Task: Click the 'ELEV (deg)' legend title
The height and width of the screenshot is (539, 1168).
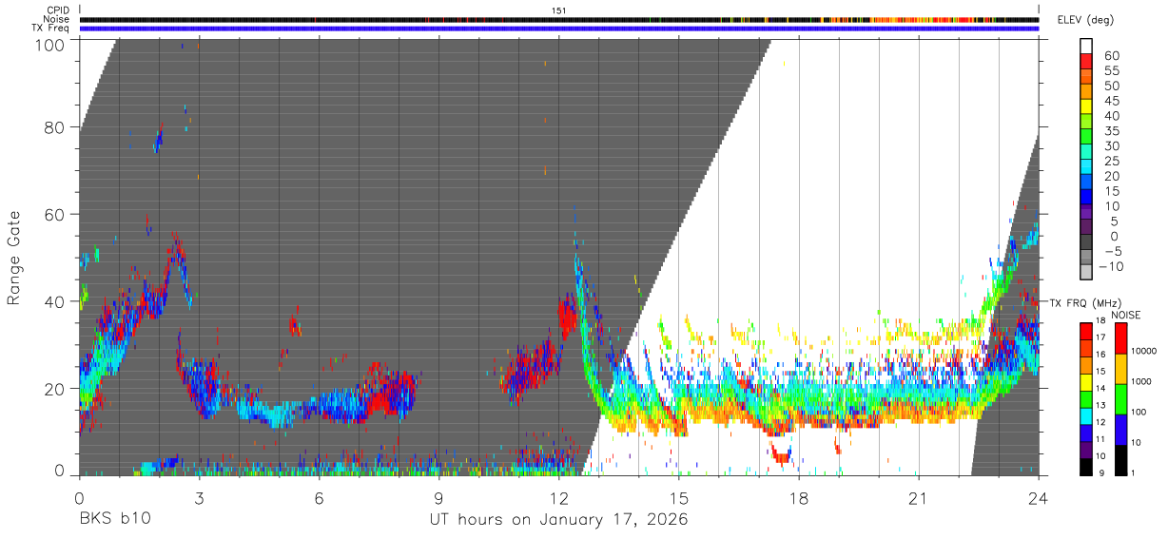Action: [1085, 20]
